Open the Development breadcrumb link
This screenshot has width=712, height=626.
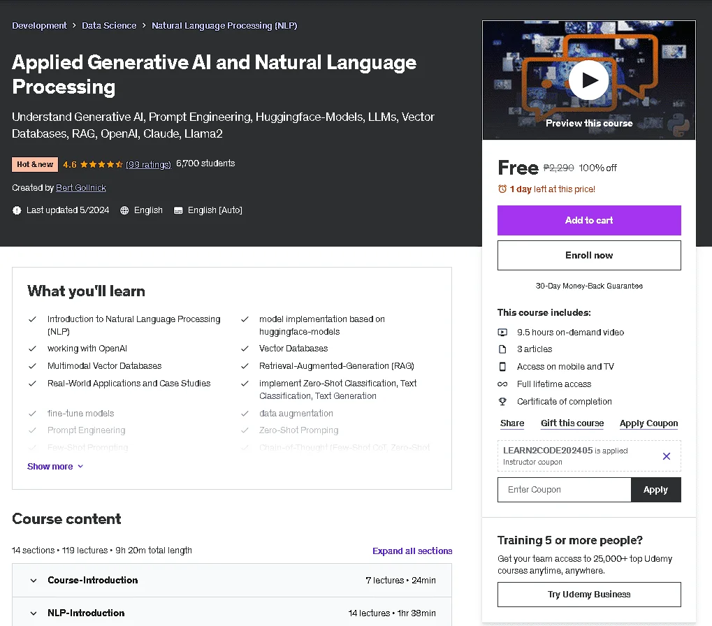[40, 25]
